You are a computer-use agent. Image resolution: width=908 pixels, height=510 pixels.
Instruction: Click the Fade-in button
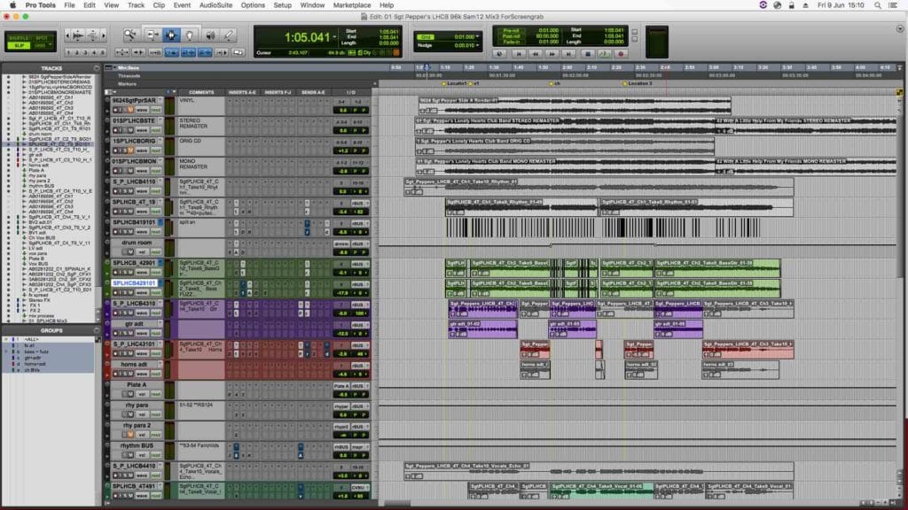click(x=512, y=42)
